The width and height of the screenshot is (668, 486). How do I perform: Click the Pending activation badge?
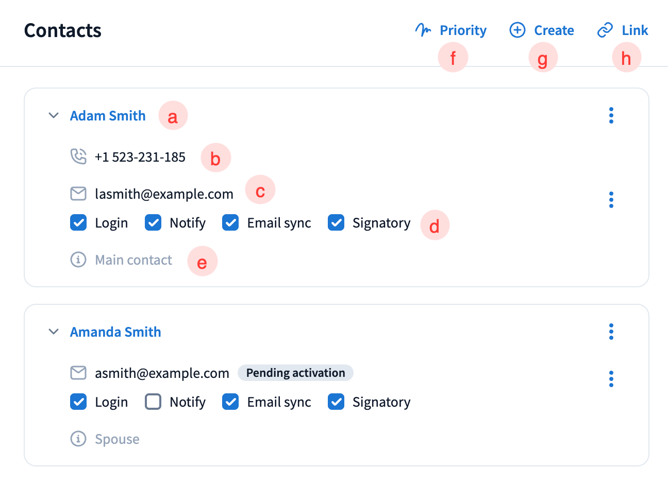(x=295, y=373)
